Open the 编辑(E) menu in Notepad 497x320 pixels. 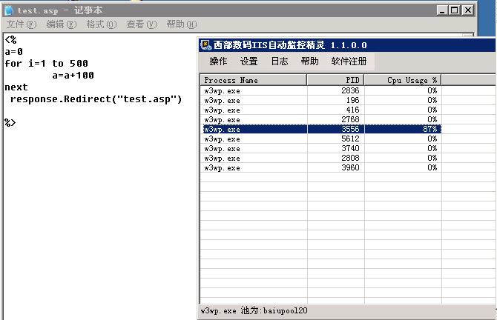[61, 24]
